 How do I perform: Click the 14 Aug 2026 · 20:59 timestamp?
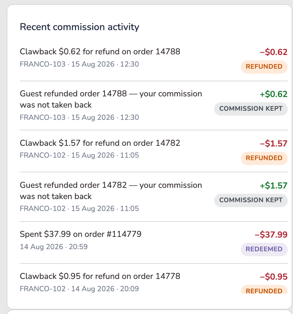coord(54,247)
